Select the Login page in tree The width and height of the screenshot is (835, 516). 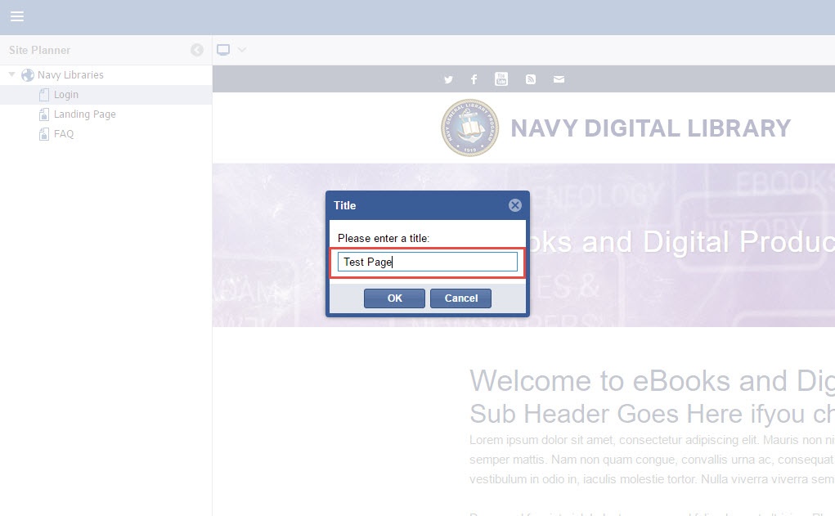coord(65,95)
